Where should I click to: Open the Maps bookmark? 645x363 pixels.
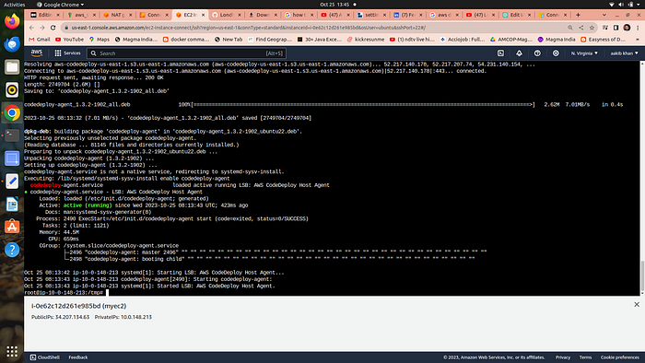tap(100, 40)
